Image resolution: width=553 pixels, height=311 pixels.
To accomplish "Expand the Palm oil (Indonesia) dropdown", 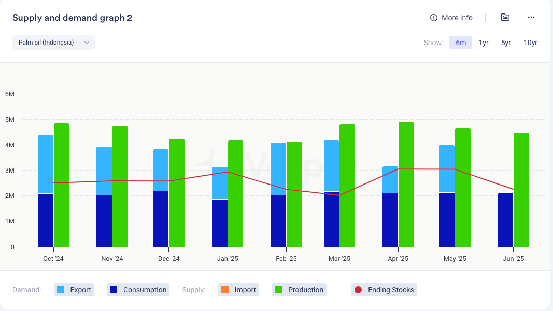I will 53,43.
